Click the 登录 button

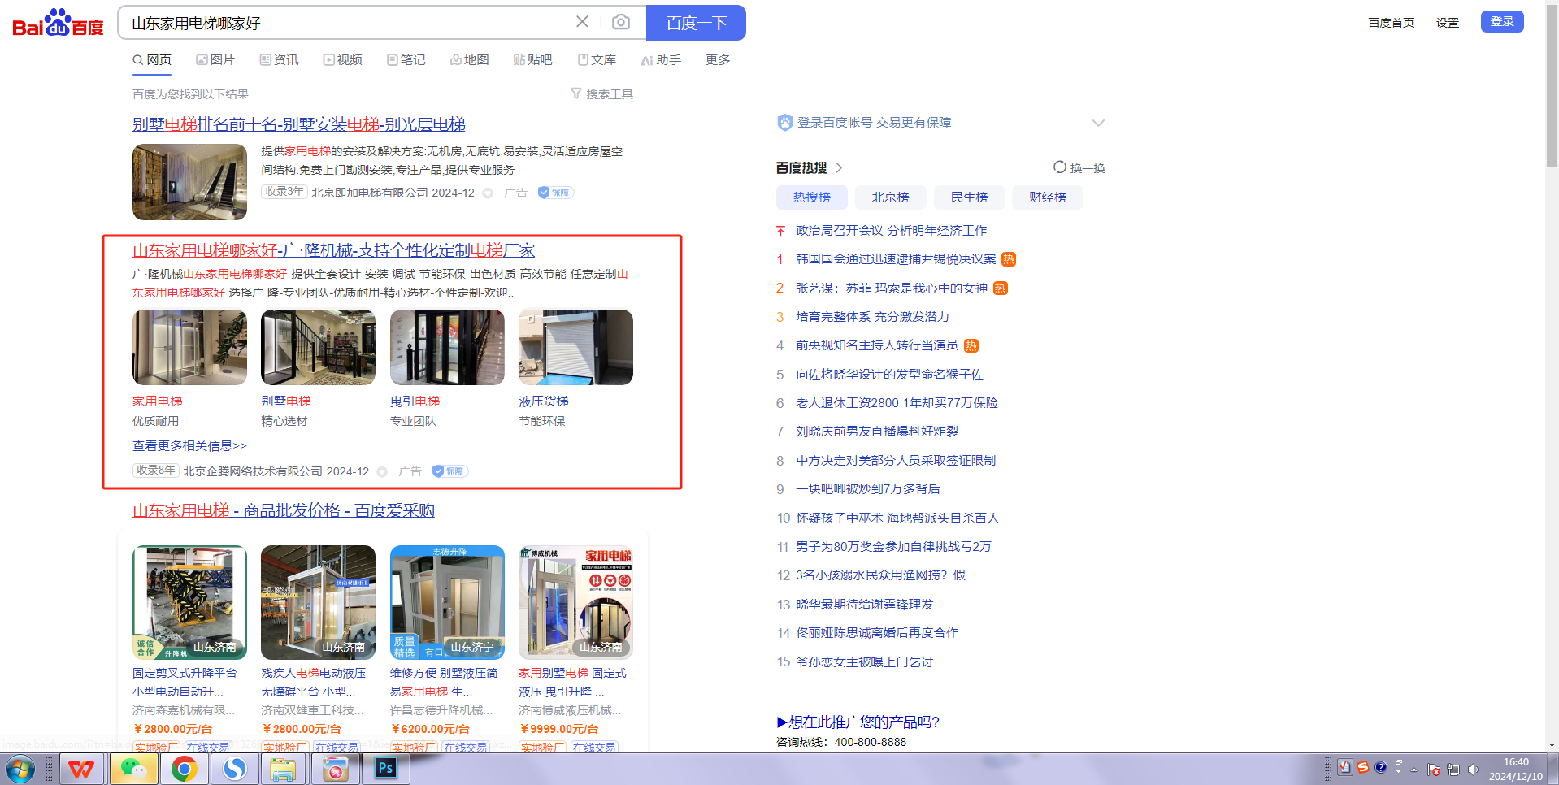(x=1502, y=21)
